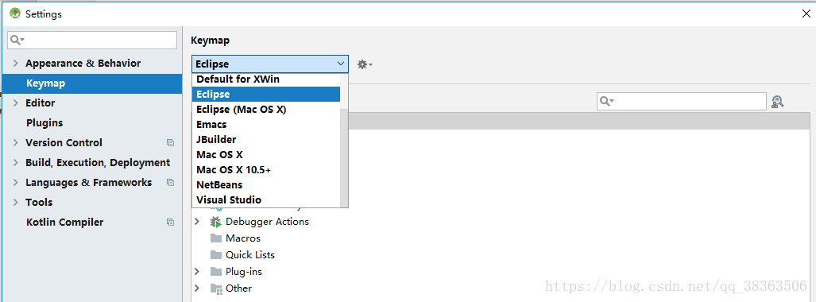
Task: Expand the Editor settings group
Action: 16,103
